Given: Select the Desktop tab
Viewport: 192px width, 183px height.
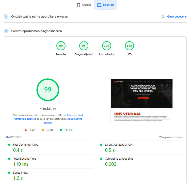Looking at the screenshot, I should (105, 5).
